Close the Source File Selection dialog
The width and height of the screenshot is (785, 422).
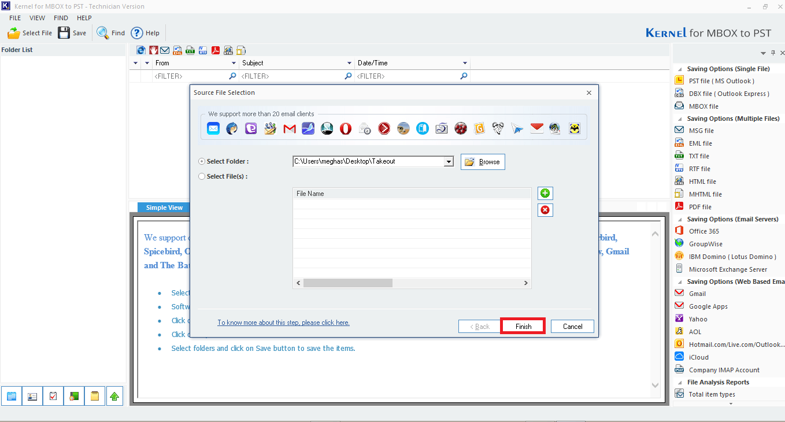(x=589, y=92)
